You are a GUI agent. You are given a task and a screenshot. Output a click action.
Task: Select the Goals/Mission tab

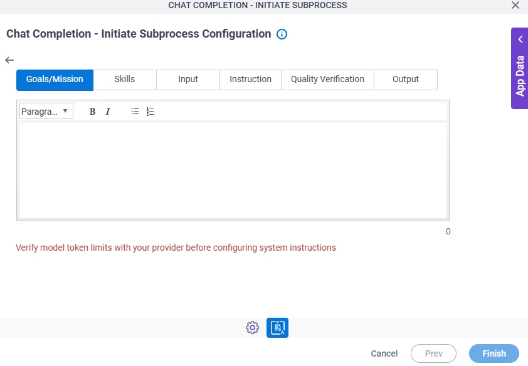pyautogui.click(x=55, y=80)
